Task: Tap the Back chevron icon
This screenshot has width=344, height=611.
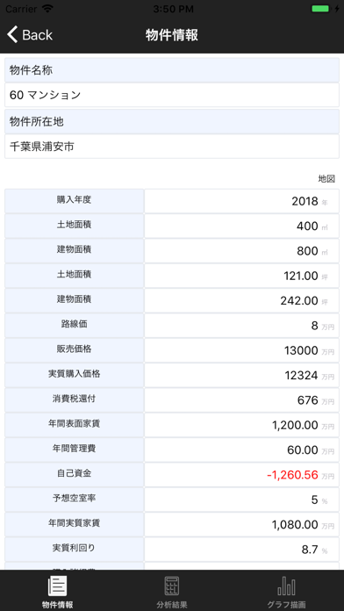Action: [x=12, y=35]
